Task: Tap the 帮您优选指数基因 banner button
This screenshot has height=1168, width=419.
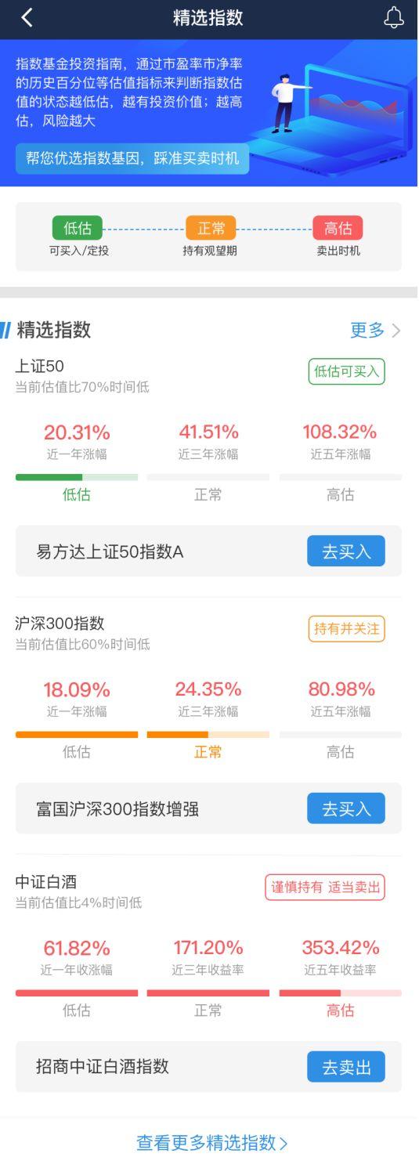Action: [x=132, y=158]
